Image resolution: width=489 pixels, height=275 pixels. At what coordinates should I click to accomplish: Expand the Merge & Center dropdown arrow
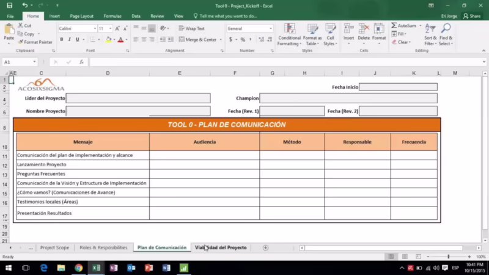pyautogui.click(x=221, y=40)
